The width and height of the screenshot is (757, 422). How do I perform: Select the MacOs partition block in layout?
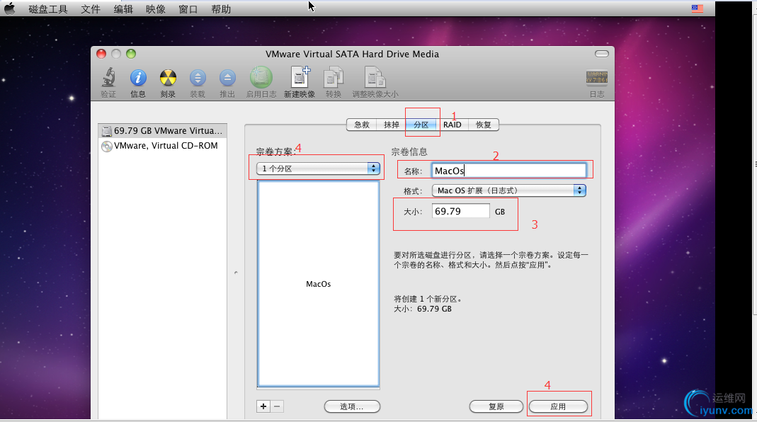(318, 284)
